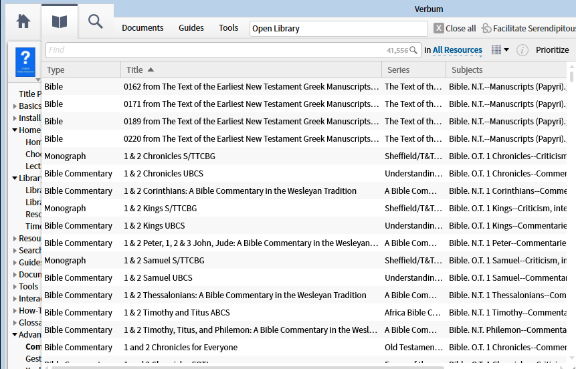
Task: Click the blue Help resource cover thumbnail
Action: tap(25, 61)
